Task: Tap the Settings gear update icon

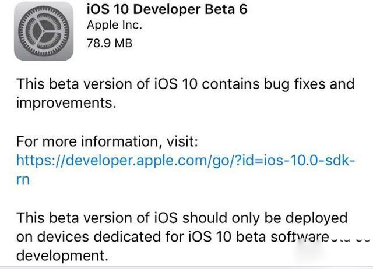Action: tap(44, 32)
